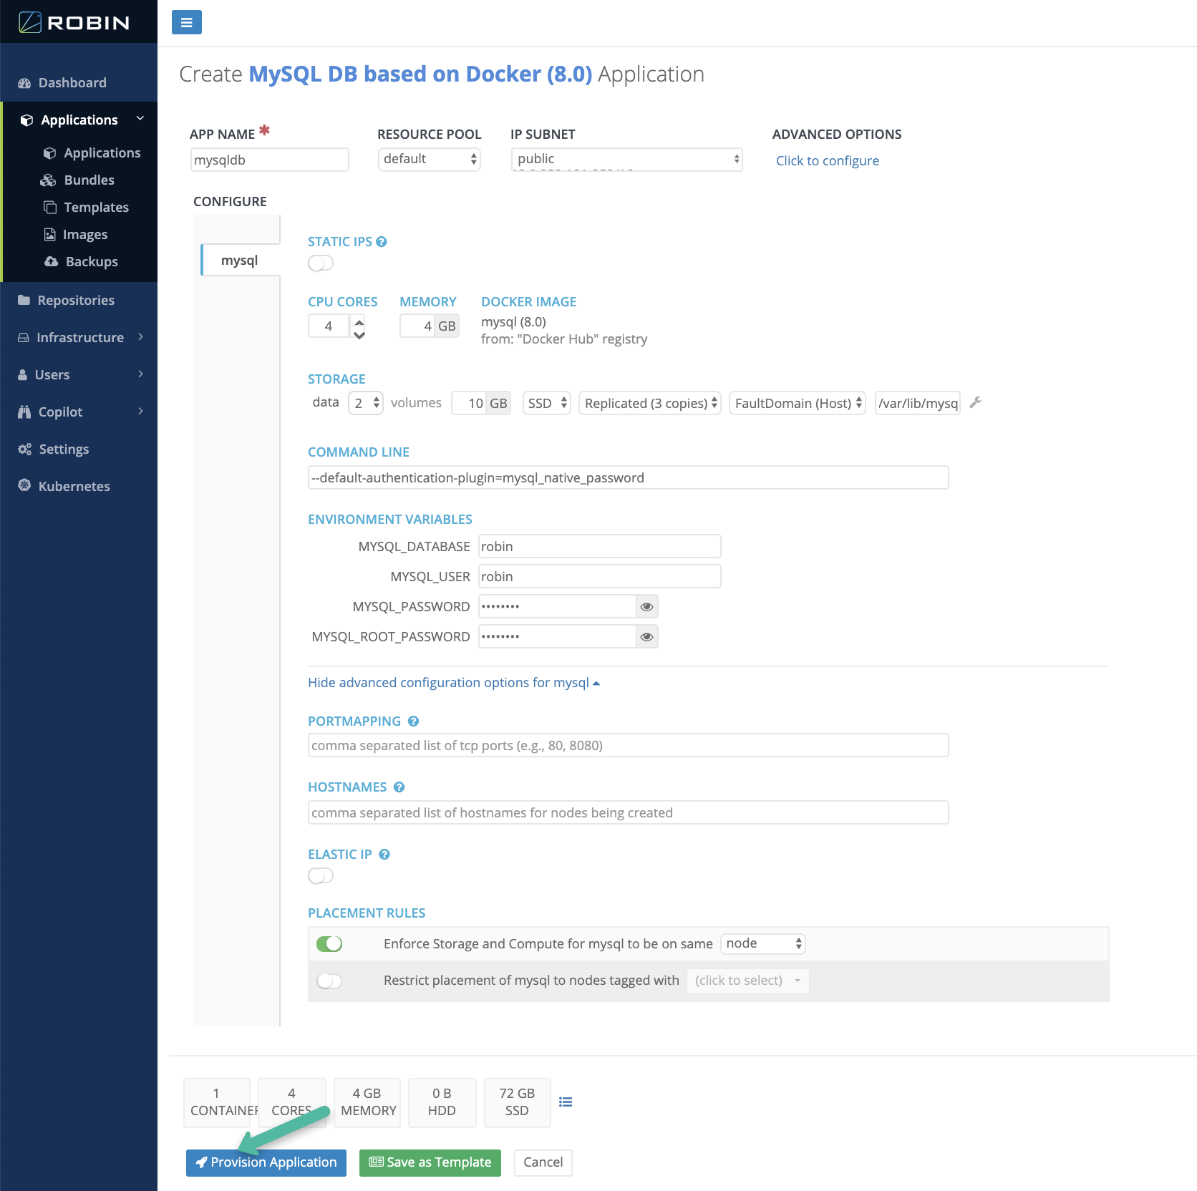Hide advanced configuration options for mysql
Viewport: 1197px width, 1191px height.
[x=453, y=683]
